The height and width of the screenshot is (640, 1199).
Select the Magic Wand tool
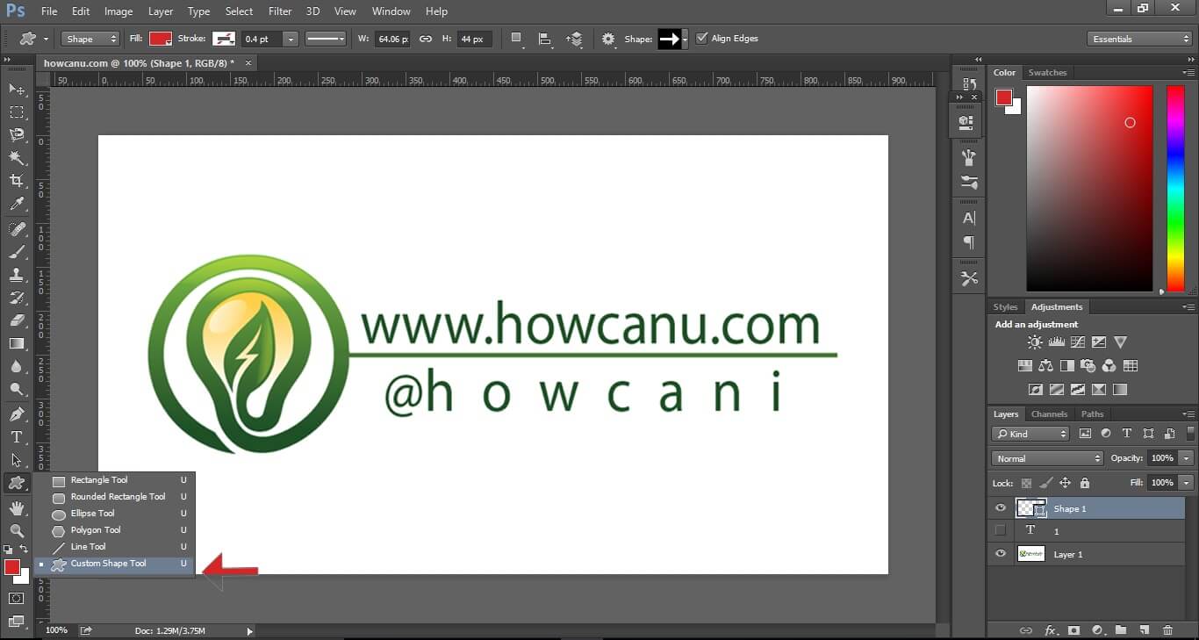pos(17,158)
